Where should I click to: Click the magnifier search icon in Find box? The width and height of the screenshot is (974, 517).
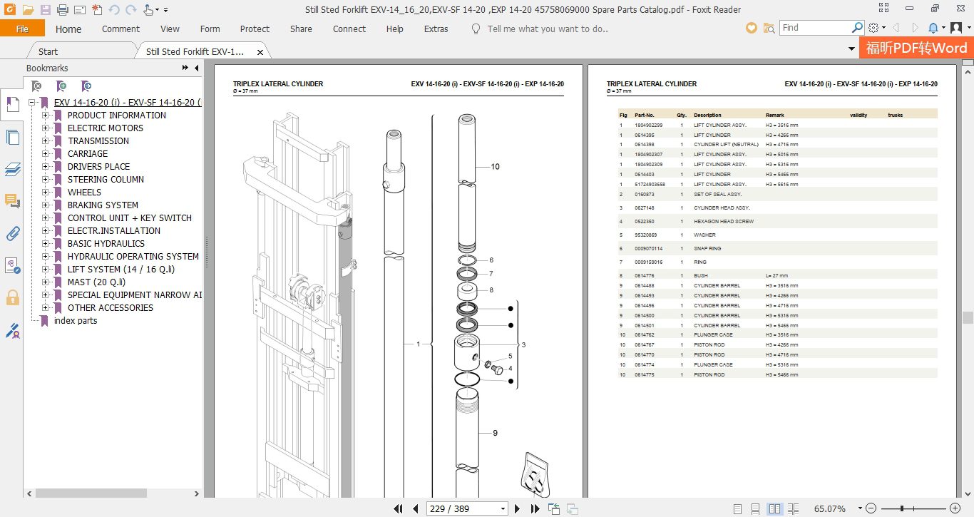(857, 27)
